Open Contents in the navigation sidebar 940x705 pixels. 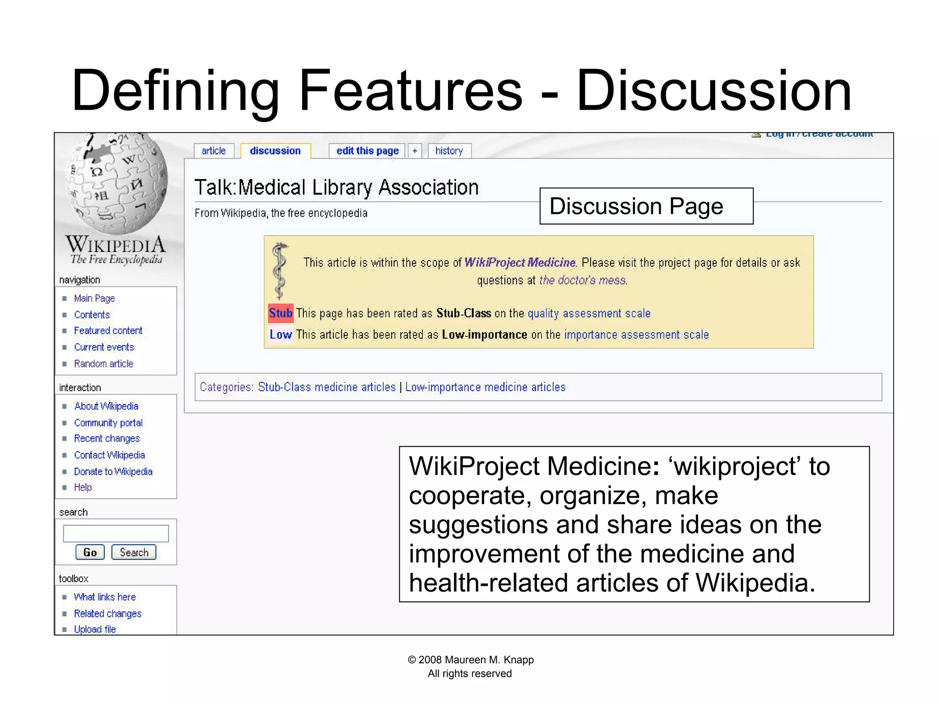tap(92, 315)
